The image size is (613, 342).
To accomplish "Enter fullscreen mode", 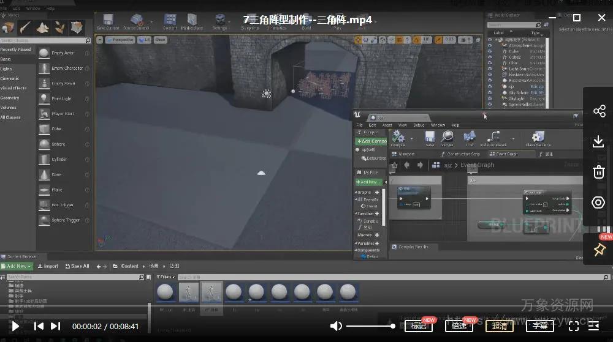I will [573, 326].
